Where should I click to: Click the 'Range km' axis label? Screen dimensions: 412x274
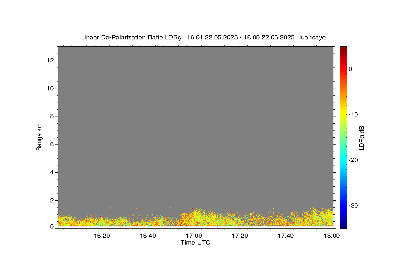point(39,137)
